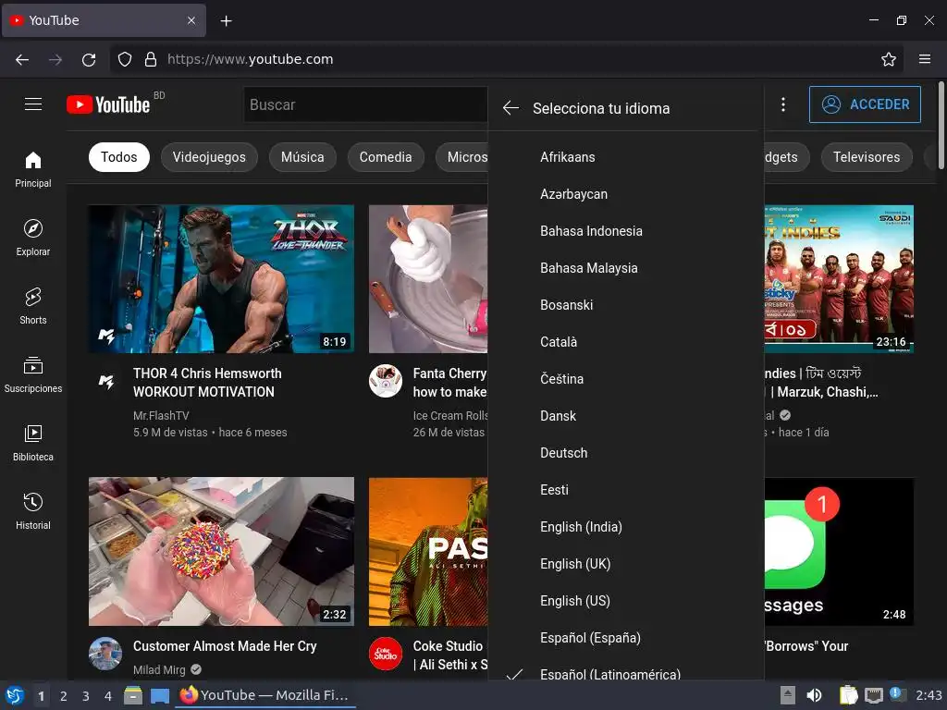The height and width of the screenshot is (710, 947).
Task: Click the browser URL address bar
Action: (506, 59)
